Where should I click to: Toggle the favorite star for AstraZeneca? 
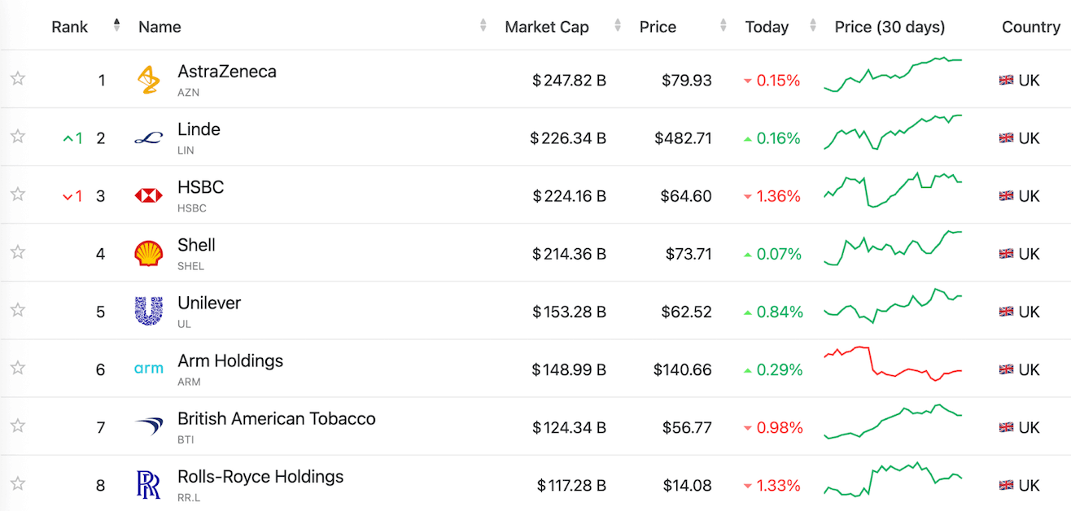click(18, 79)
